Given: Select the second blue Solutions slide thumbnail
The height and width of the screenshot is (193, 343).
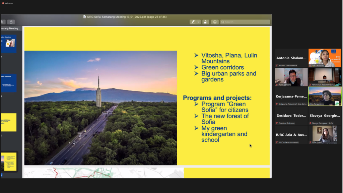Looking at the screenshot, I should pyautogui.click(x=9, y=83).
